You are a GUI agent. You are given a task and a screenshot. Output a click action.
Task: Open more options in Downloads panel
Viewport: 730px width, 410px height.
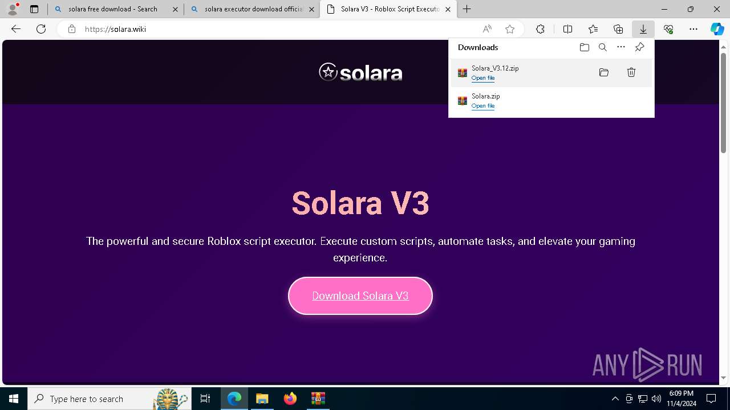[621, 47]
